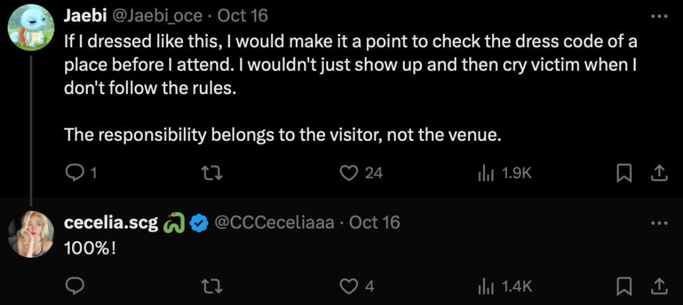
Task: Open more options on Jaebi's tweet
Action: pos(658,16)
